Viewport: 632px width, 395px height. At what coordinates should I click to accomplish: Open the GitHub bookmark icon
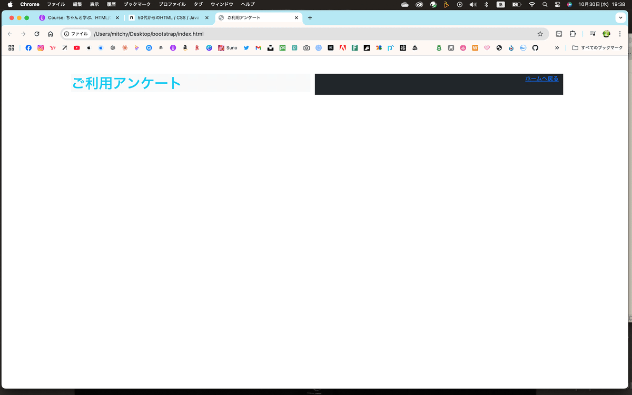536,48
